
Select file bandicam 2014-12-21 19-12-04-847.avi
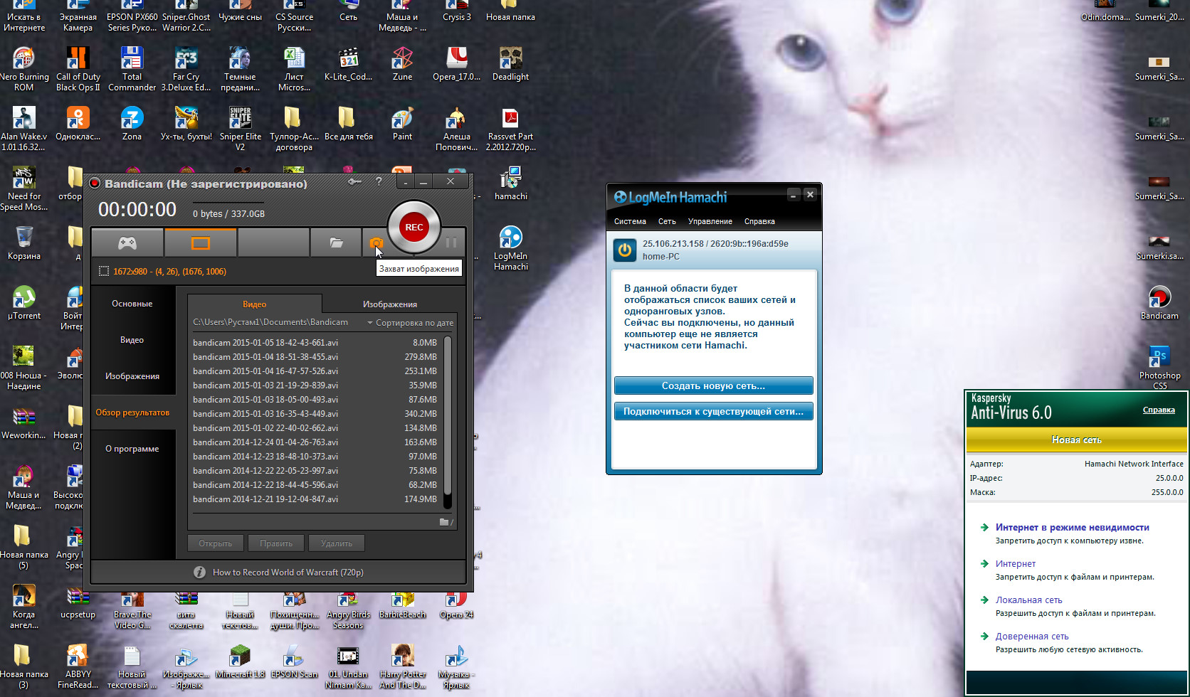coord(315,499)
